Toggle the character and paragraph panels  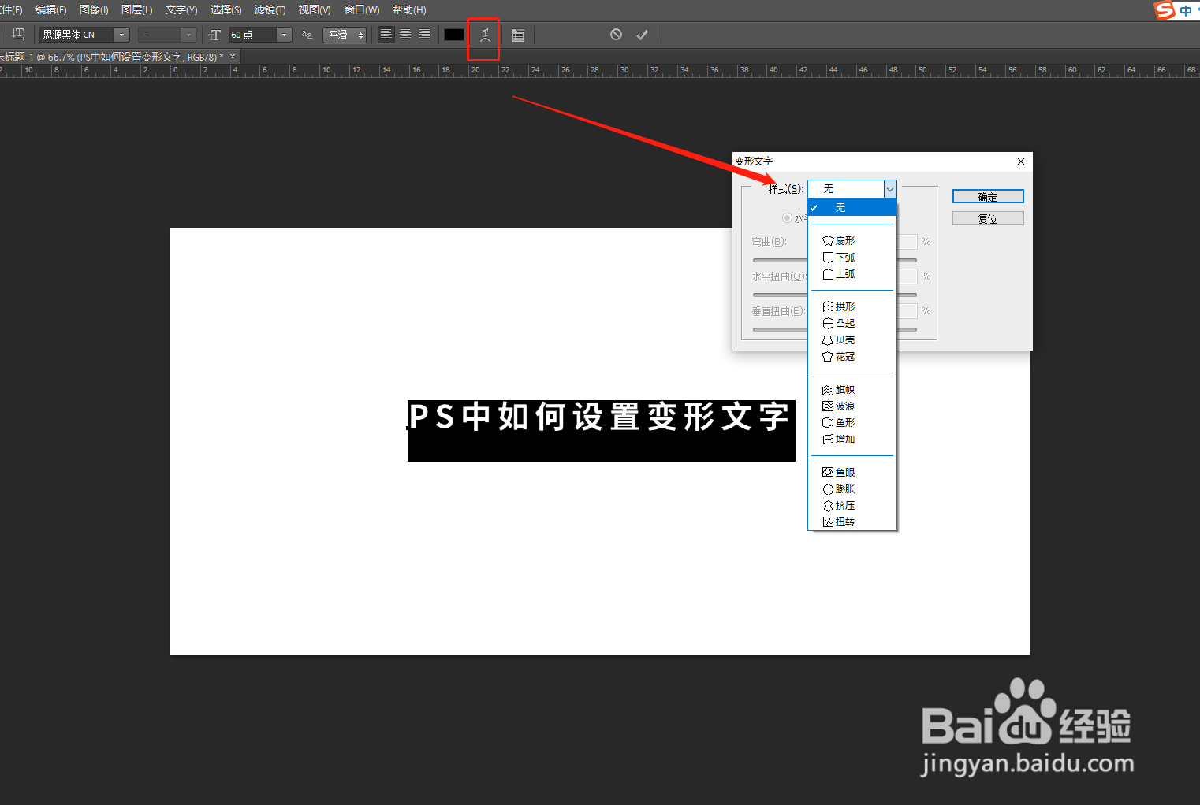coord(518,35)
